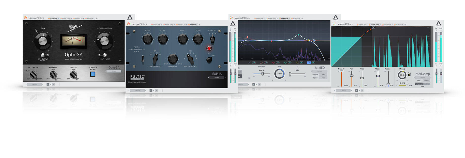Select the B snapshot in the EQP-IA window
Screen dimensions: 465x158
[x=156, y=90]
